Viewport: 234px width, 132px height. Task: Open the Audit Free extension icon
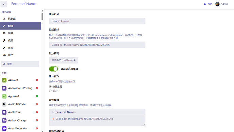click(4, 112)
